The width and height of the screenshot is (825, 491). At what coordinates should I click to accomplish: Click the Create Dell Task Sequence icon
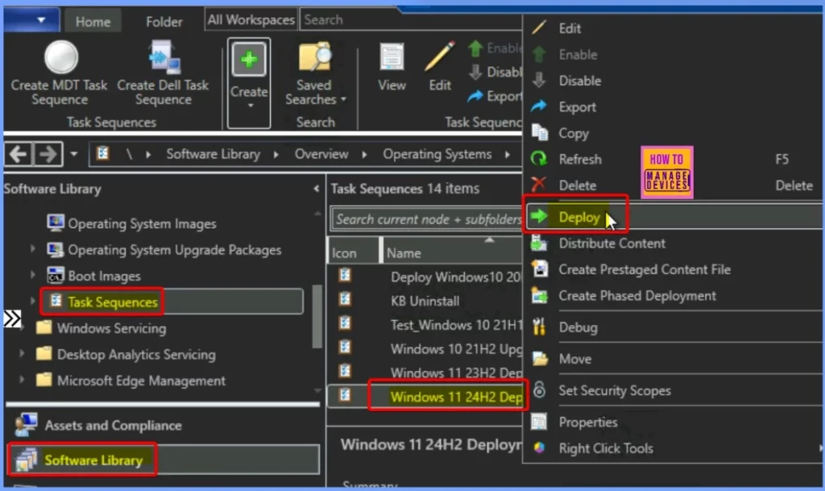coord(164,57)
